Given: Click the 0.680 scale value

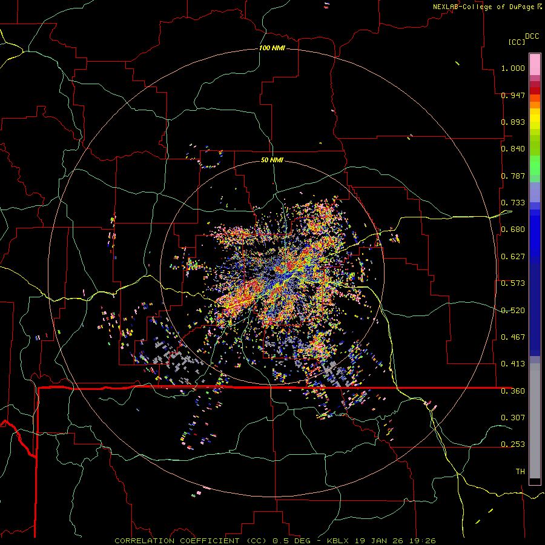Looking at the screenshot, I should 513,230.
